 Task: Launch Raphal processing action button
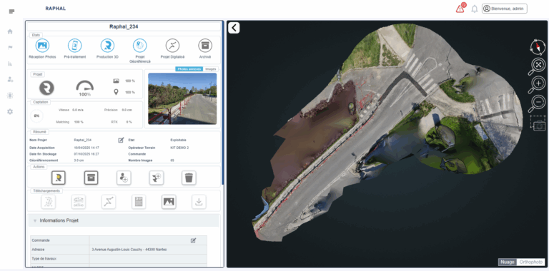pos(59,178)
